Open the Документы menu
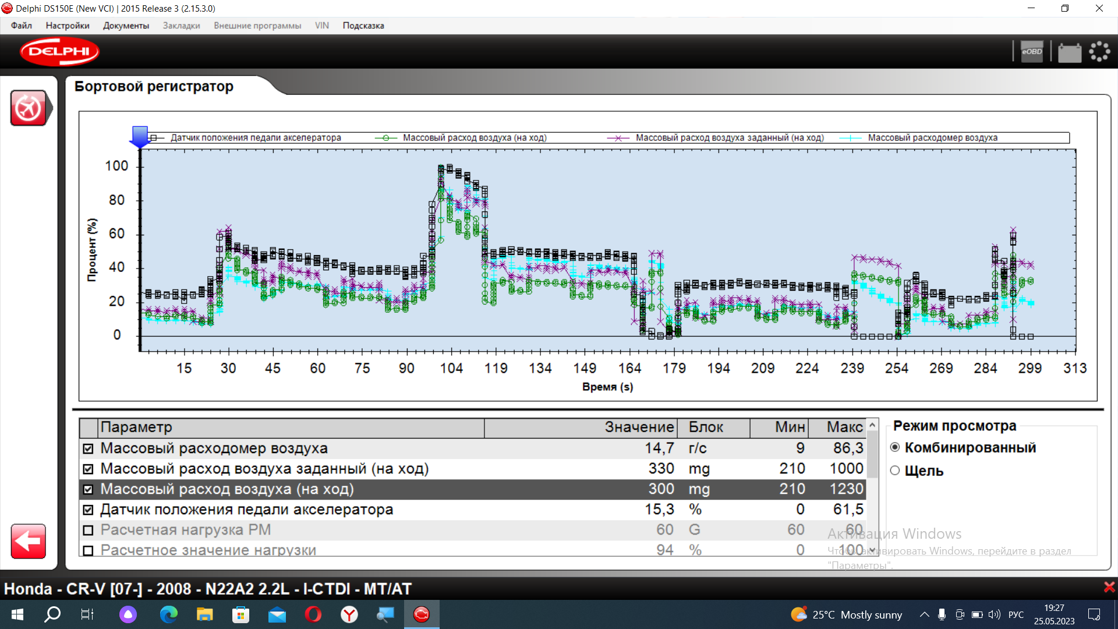Image resolution: width=1118 pixels, height=629 pixels. 126,26
